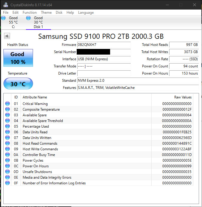Click the CrystalDiskInfo app icon in title bar
This screenshot has width=202, height=207.
[x=6, y=5]
